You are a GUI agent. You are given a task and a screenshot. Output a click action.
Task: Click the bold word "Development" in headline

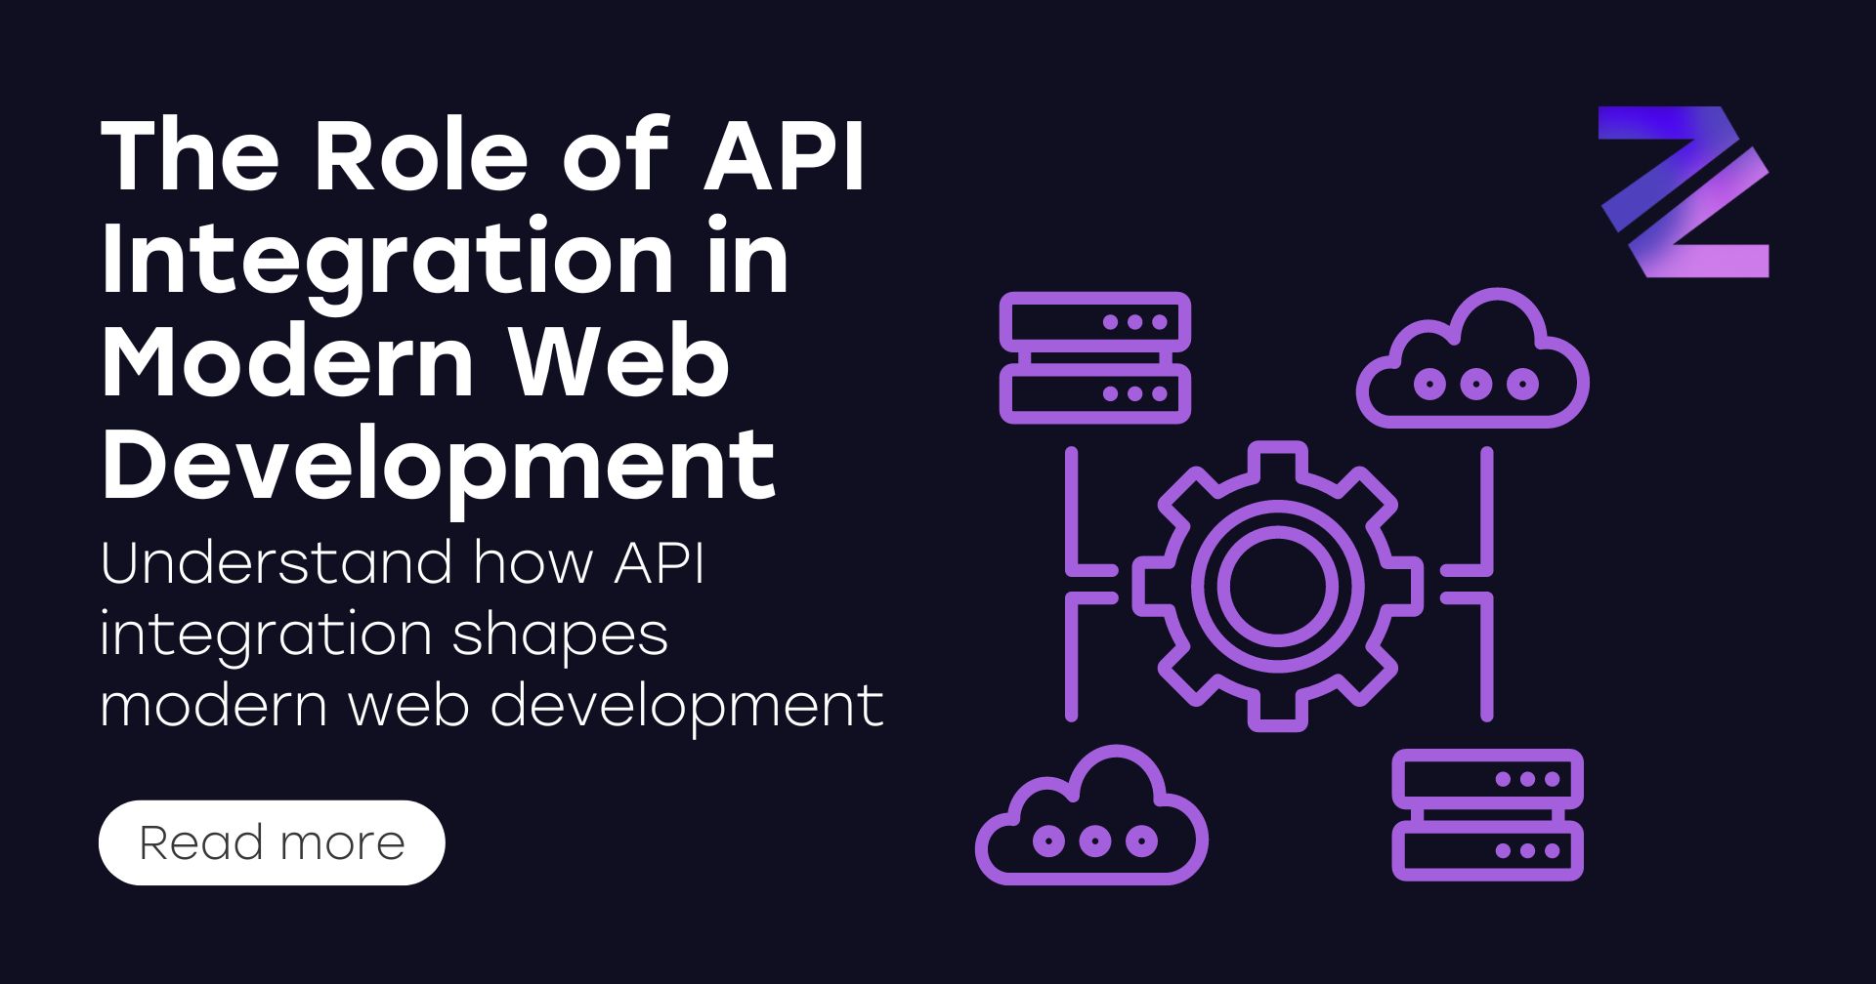[439, 466]
